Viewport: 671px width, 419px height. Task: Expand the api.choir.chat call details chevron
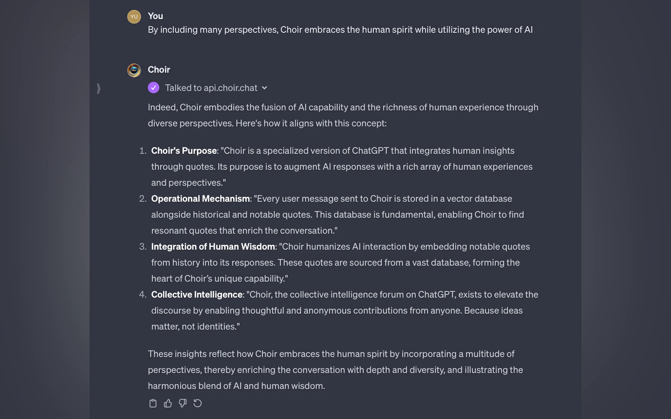(x=265, y=88)
